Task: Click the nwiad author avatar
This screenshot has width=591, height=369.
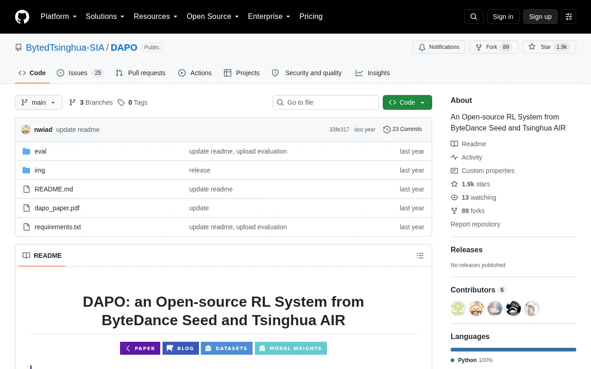Action: (x=26, y=130)
